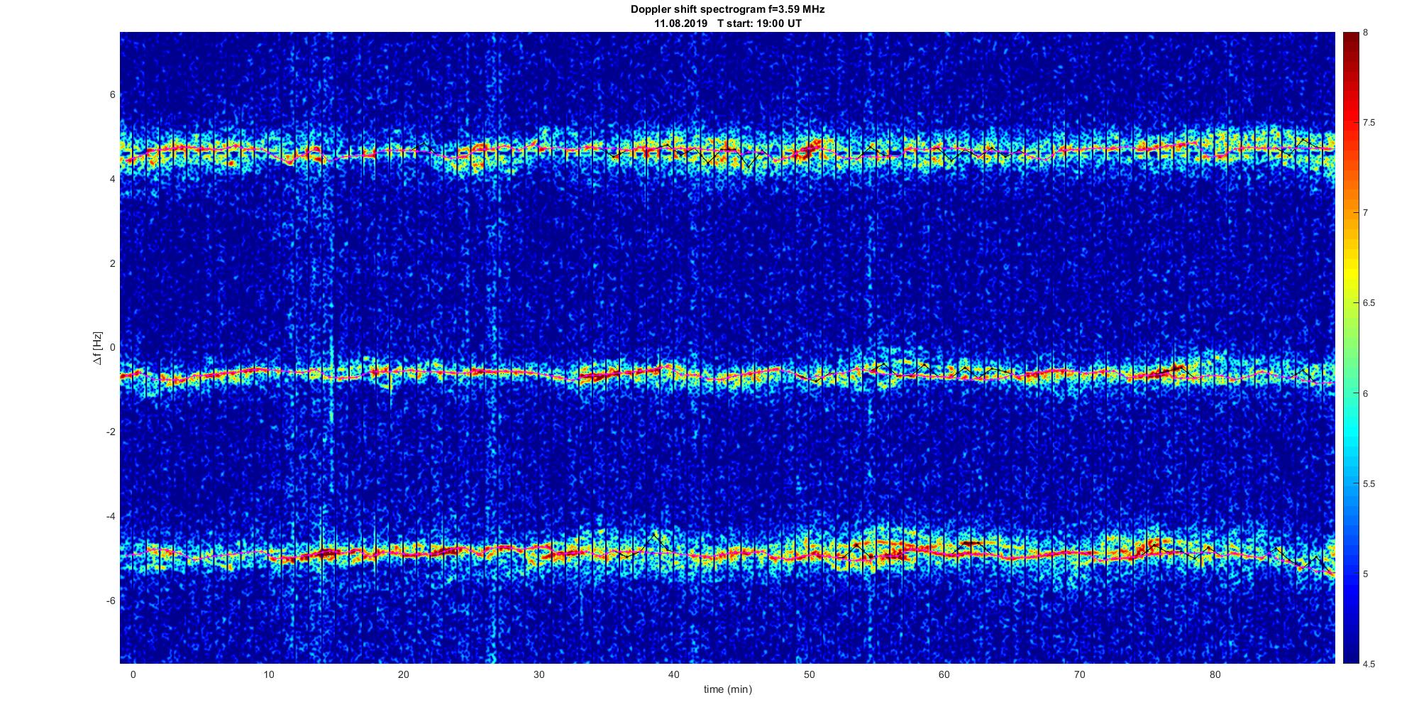Click the colorbar tick label 4.5
The height and width of the screenshot is (712, 1419).
[x=1369, y=664]
